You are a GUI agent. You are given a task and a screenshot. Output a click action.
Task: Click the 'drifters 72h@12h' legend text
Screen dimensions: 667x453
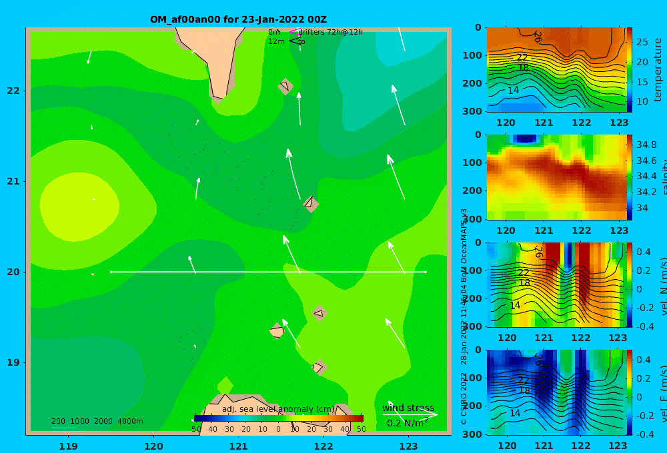pyautogui.click(x=331, y=32)
